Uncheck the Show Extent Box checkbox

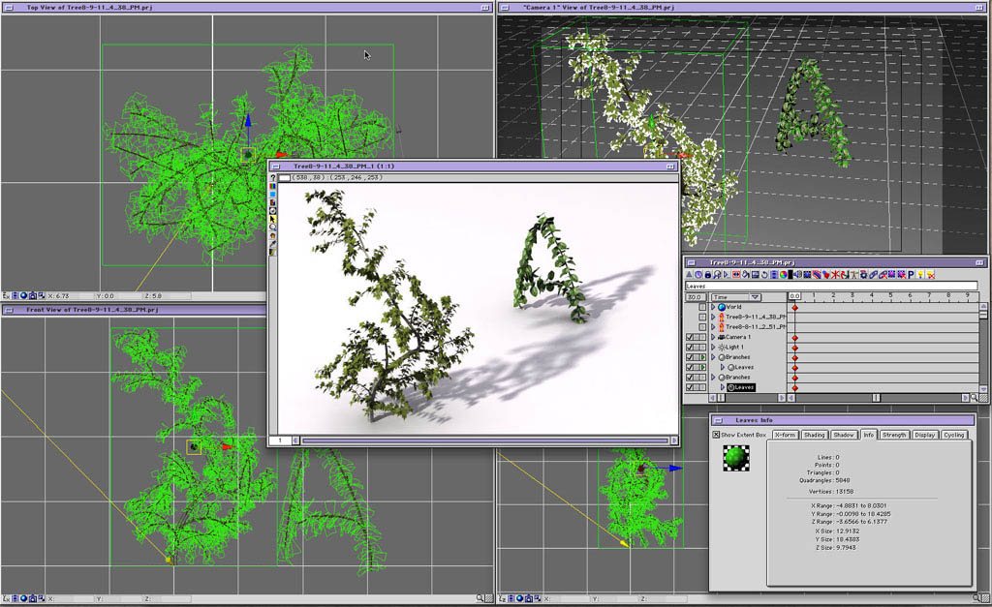point(716,435)
